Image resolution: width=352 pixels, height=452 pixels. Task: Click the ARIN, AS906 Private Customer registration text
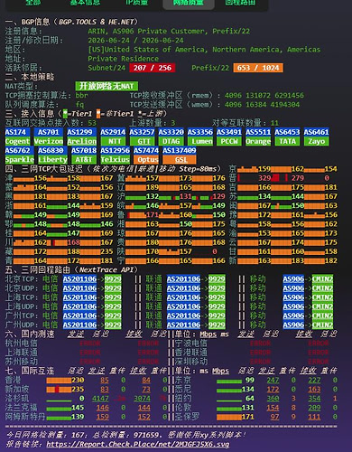(x=169, y=31)
